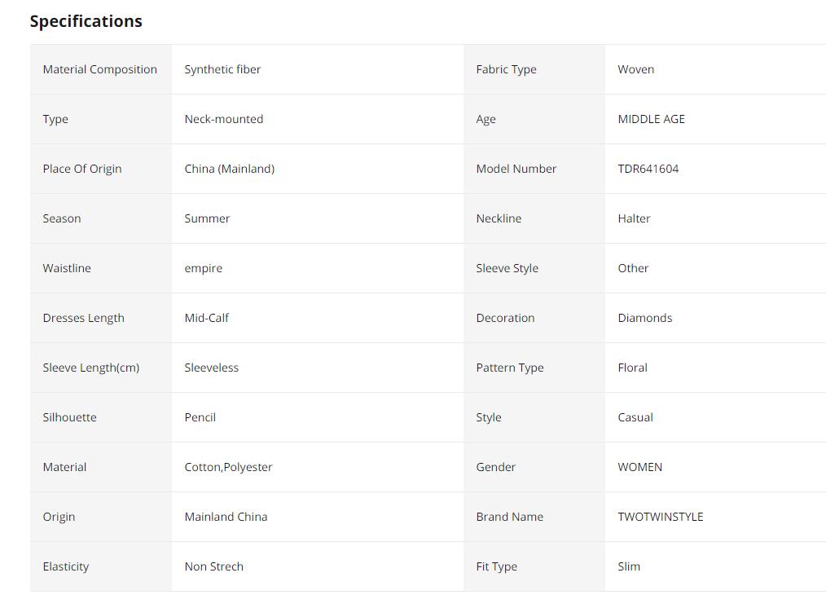Click the Non Strech elasticity value

click(213, 566)
